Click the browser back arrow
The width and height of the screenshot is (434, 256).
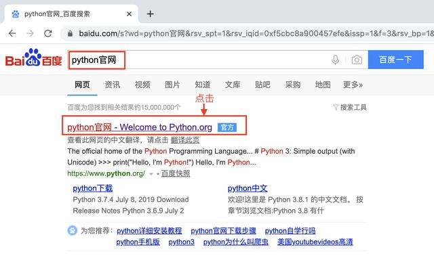pos(12,33)
